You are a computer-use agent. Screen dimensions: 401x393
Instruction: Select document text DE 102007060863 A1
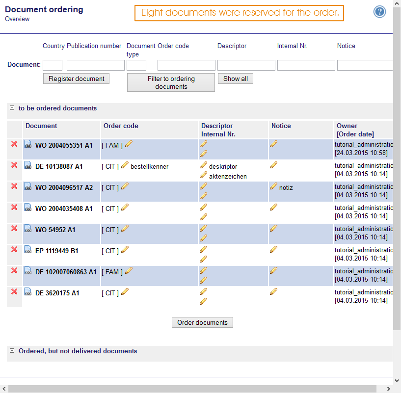pyautogui.click(x=66, y=272)
